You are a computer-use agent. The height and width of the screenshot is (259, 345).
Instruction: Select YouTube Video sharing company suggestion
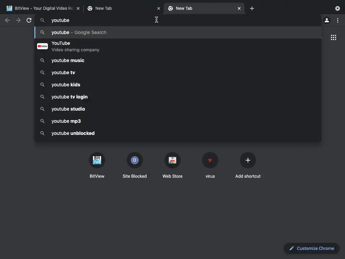(178, 46)
